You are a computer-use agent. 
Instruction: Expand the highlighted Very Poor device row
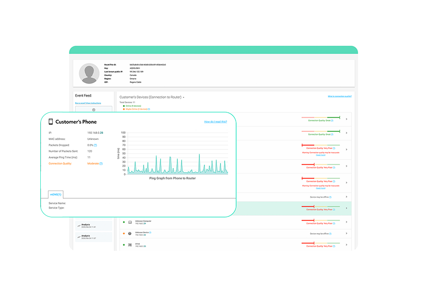coord(346,208)
